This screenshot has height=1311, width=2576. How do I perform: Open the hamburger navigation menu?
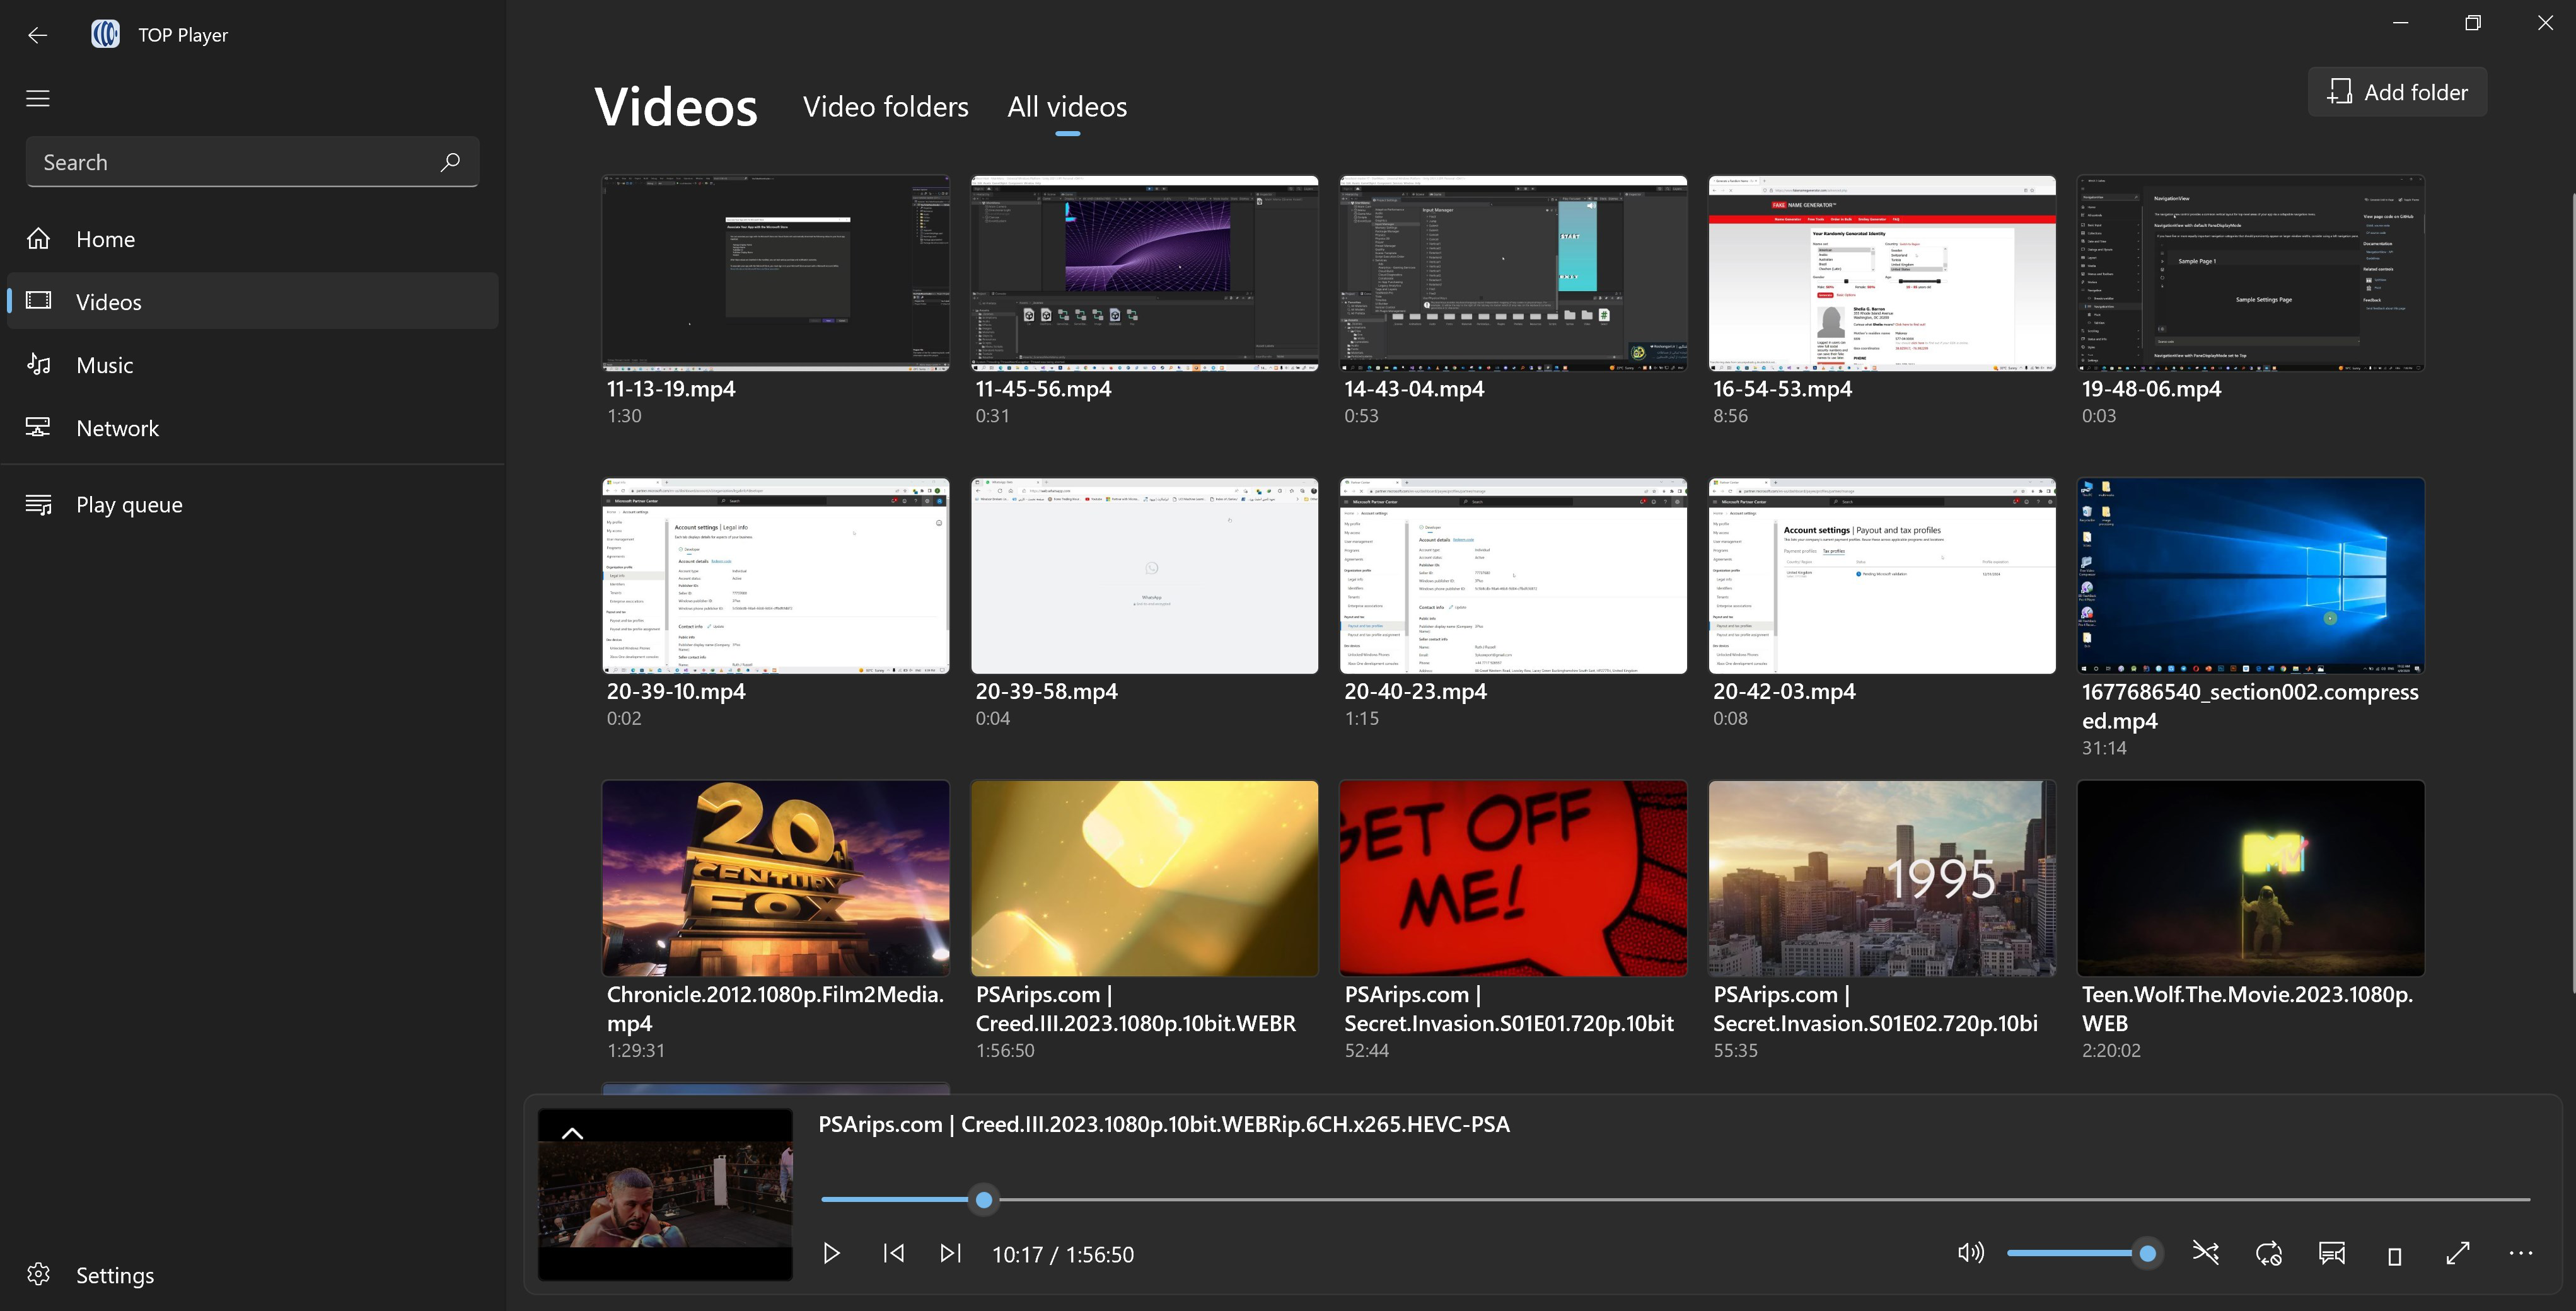[38, 98]
